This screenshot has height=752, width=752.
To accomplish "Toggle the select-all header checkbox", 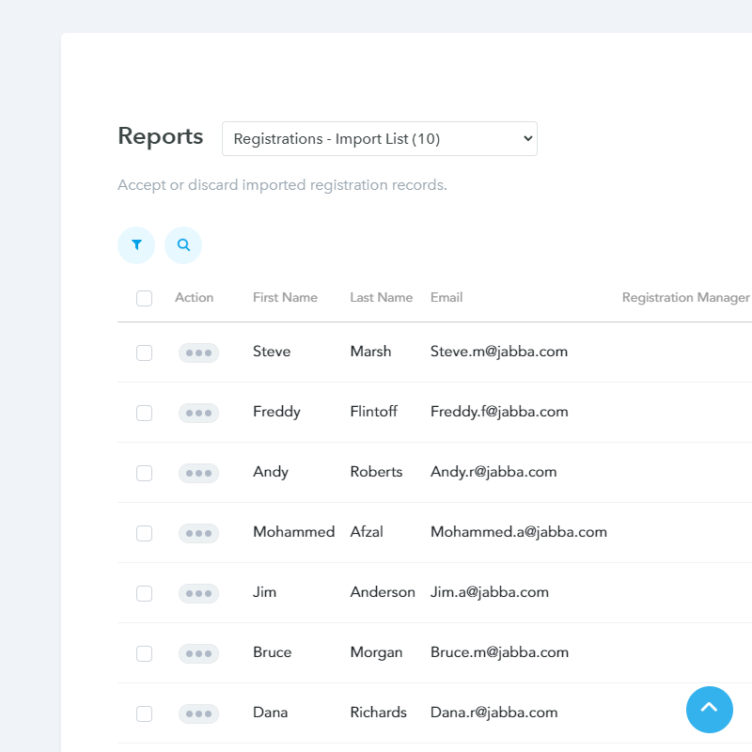I will coord(144,298).
